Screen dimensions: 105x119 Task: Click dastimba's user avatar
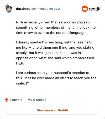click(x=9, y=8)
